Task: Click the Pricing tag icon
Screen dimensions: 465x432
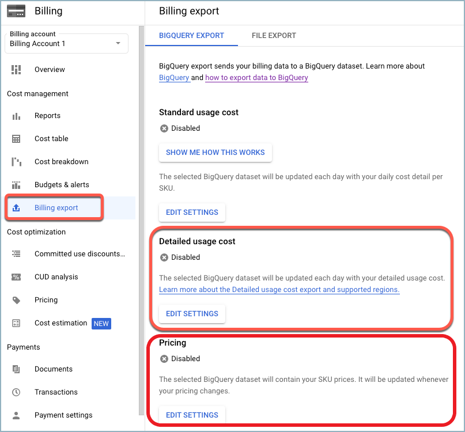Action: 16,300
